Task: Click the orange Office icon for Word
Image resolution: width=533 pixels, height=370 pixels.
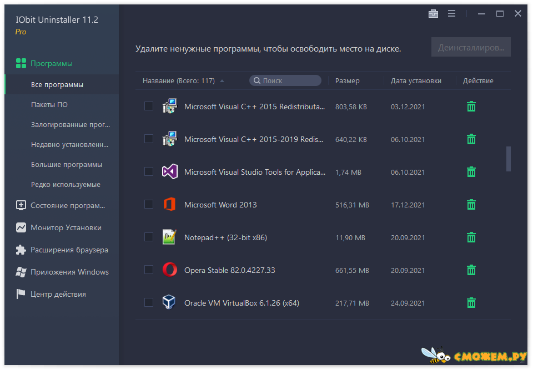Action: coord(169,204)
